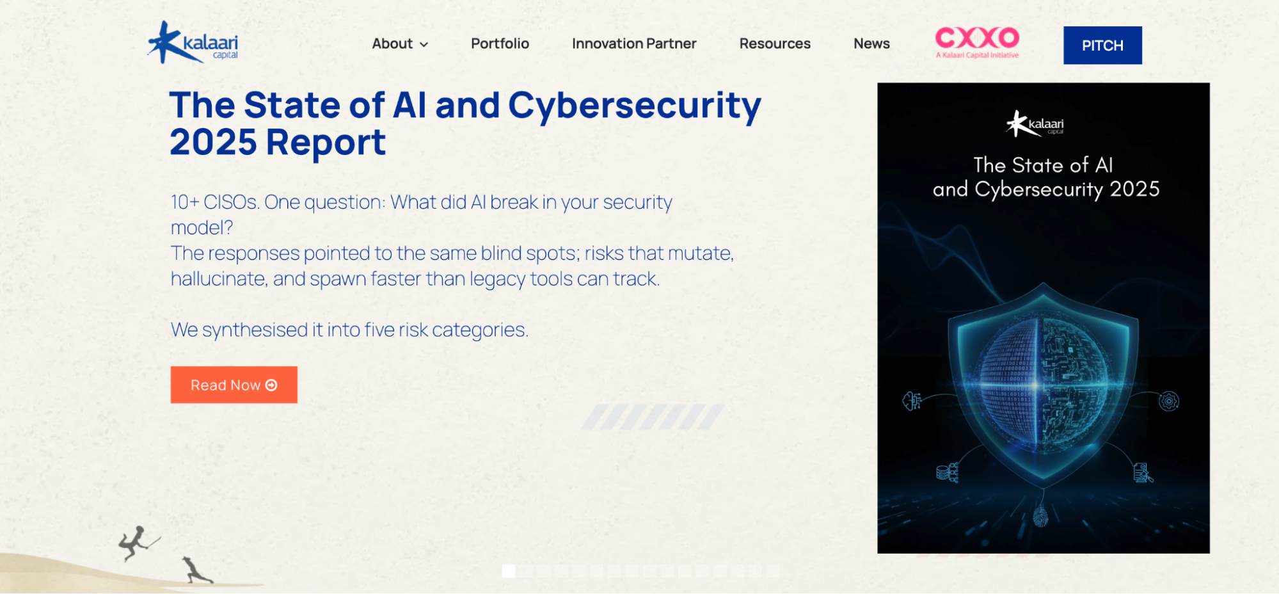
Task: Click the white Kalaari logo on report cover
Action: (x=1035, y=124)
